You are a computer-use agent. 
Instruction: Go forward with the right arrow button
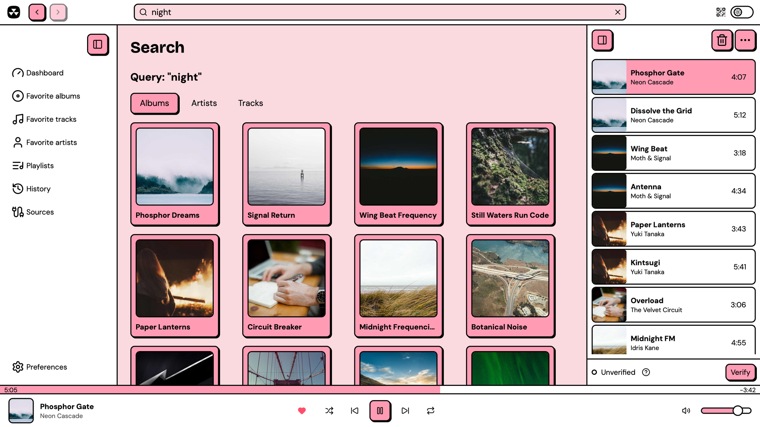pos(58,12)
